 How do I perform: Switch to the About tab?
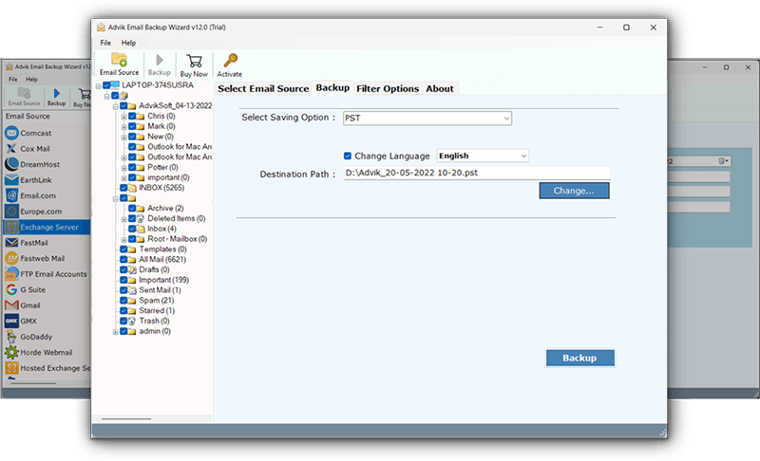point(440,88)
